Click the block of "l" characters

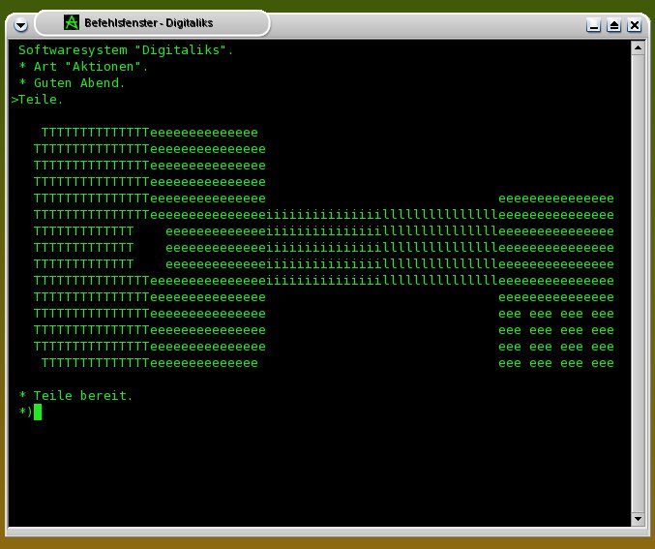tap(439, 248)
